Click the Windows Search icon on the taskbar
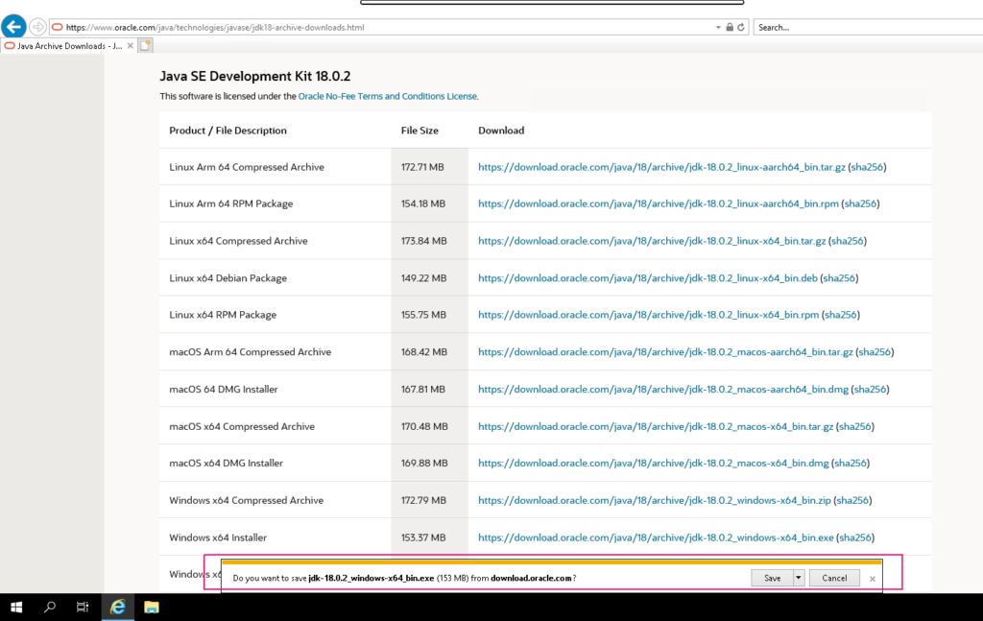 tap(48, 607)
